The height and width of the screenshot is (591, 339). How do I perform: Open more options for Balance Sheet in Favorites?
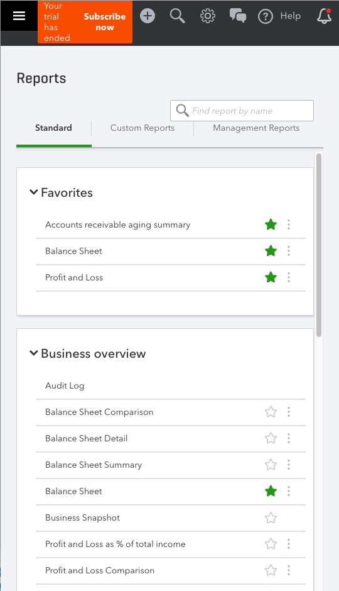point(289,251)
